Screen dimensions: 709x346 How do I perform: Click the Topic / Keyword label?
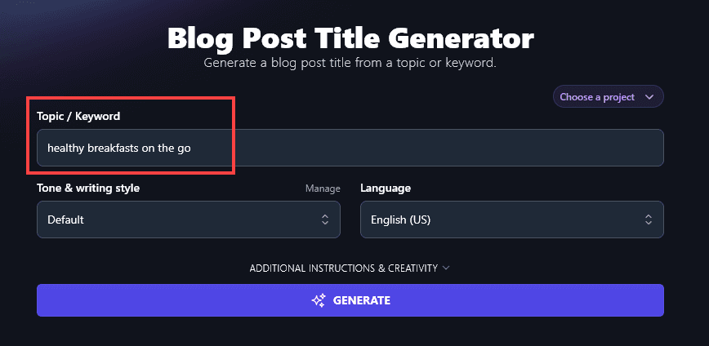pyautogui.click(x=78, y=117)
